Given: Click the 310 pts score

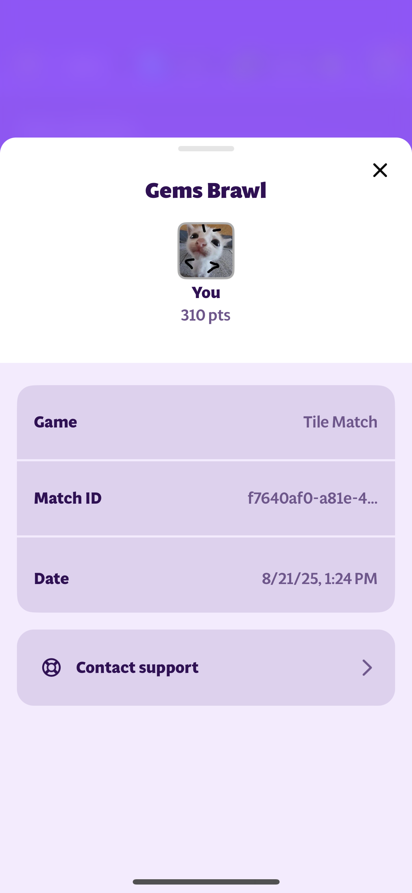Looking at the screenshot, I should pyautogui.click(x=206, y=315).
